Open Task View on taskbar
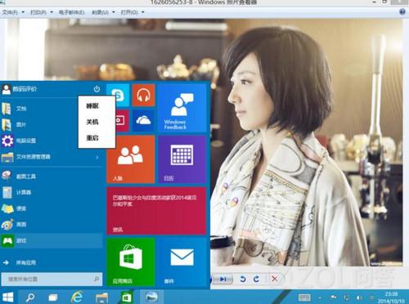409x304 pixels. pos(52,297)
